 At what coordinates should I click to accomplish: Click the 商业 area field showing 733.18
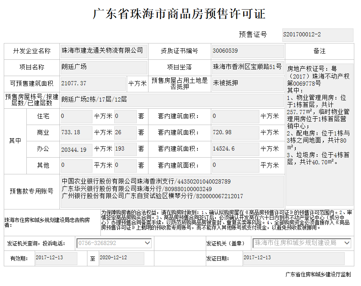76,133
